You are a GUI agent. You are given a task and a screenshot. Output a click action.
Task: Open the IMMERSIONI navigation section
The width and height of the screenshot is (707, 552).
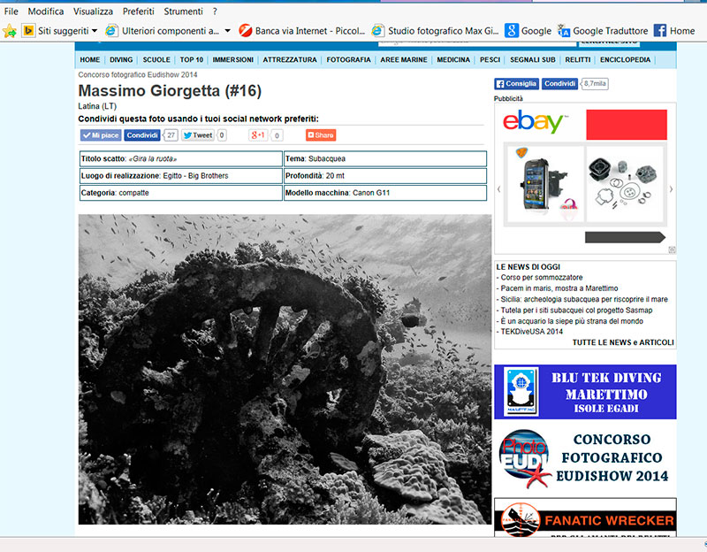coord(232,59)
